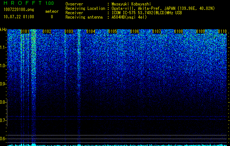Click the version number 1.0.0
This screenshot has width=230, height=146.
(x=49, y=3)
